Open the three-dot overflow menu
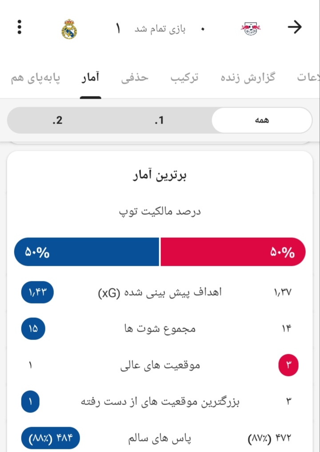 [x=19, y=27]
